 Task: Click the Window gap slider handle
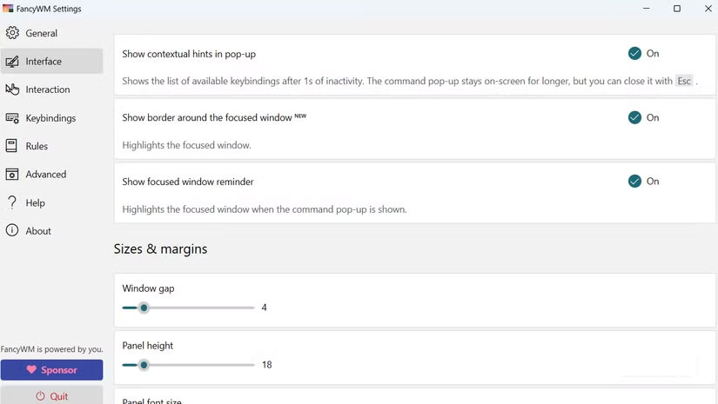tap(144, 308)
